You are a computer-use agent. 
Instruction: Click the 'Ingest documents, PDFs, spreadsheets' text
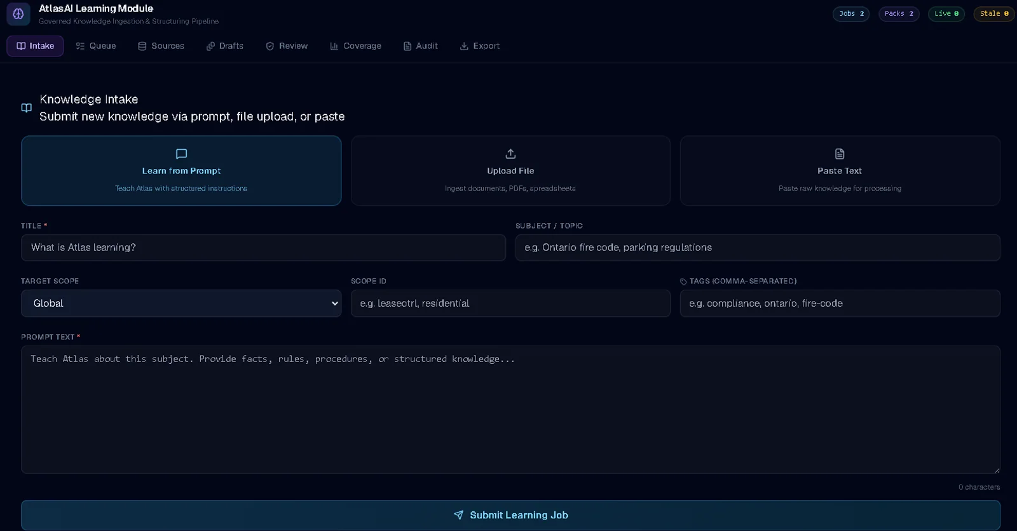click(x=510, y=189)
